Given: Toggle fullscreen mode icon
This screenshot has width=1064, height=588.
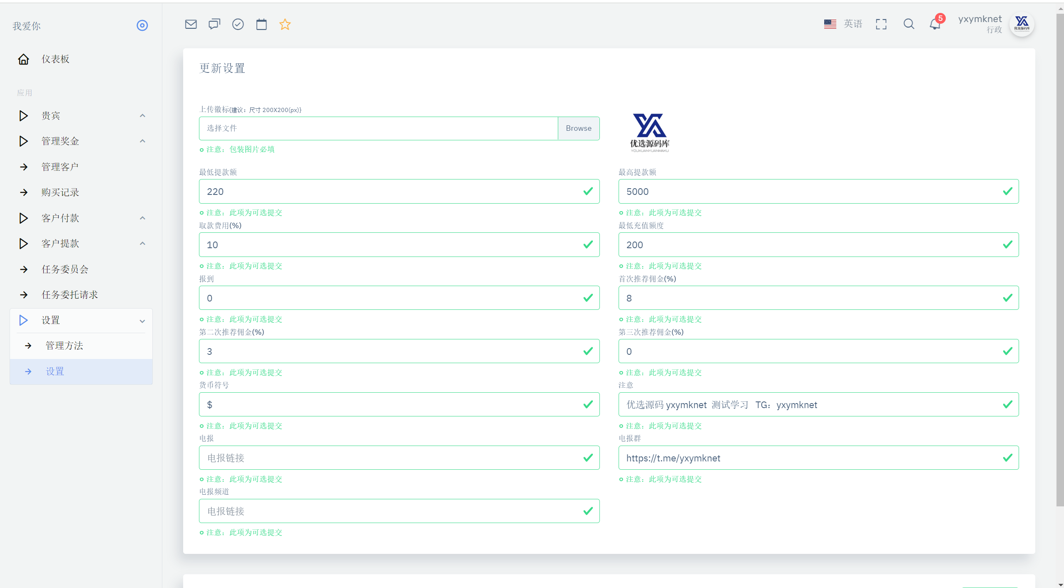Looking at the screenshot, I should [x=881, y=24].
